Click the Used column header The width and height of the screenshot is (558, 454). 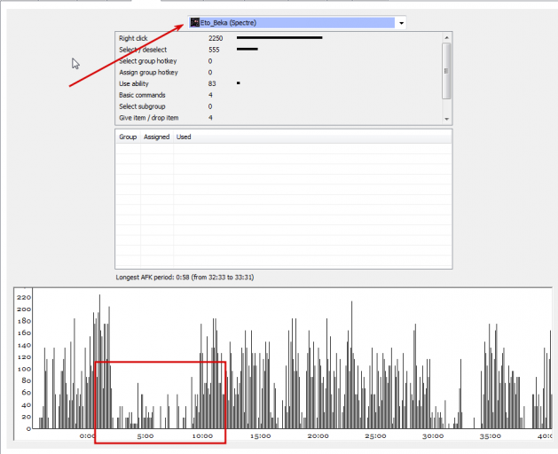184,137
